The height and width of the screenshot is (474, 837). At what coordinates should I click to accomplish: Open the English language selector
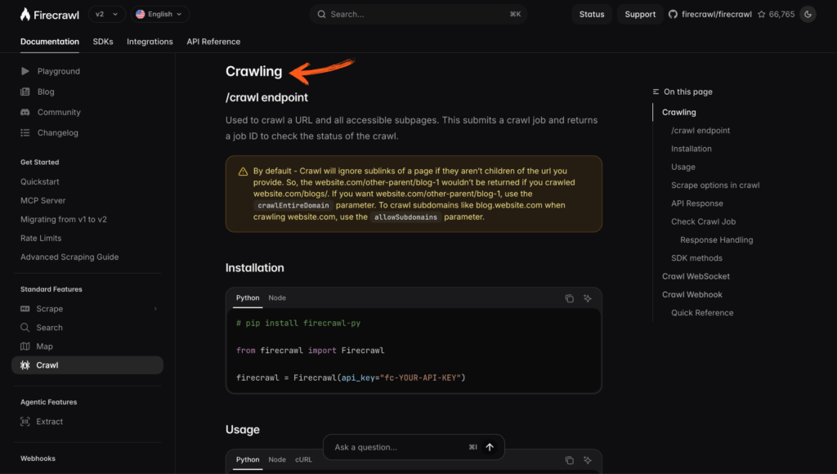[x=159, y=13]
